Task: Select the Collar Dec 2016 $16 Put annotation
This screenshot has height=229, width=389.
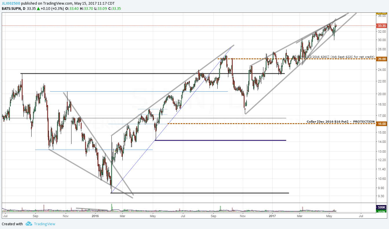Action: click(340, 121)
